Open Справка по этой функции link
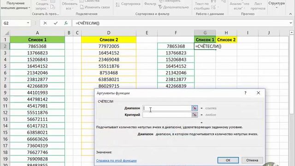 point(116,160)
